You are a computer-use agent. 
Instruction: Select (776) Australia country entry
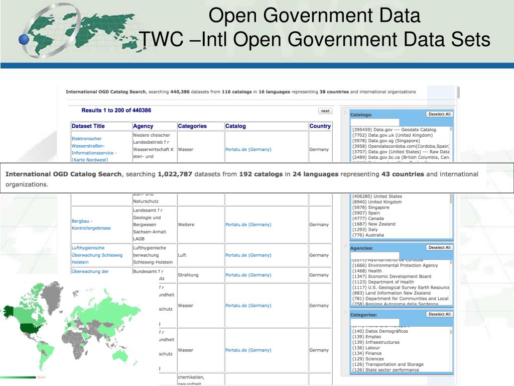coord(368,235)
